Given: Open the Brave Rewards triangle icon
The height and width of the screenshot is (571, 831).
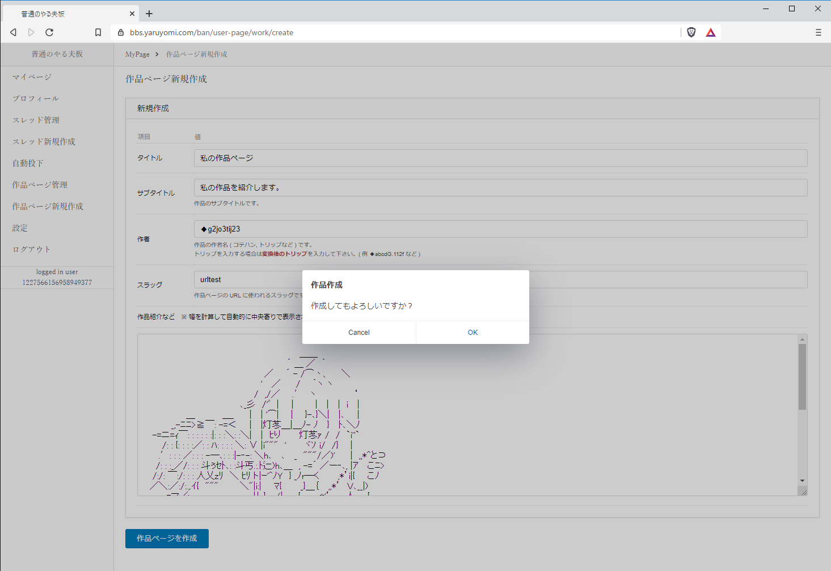Looking at the screenshot, I should pos(710,32).
